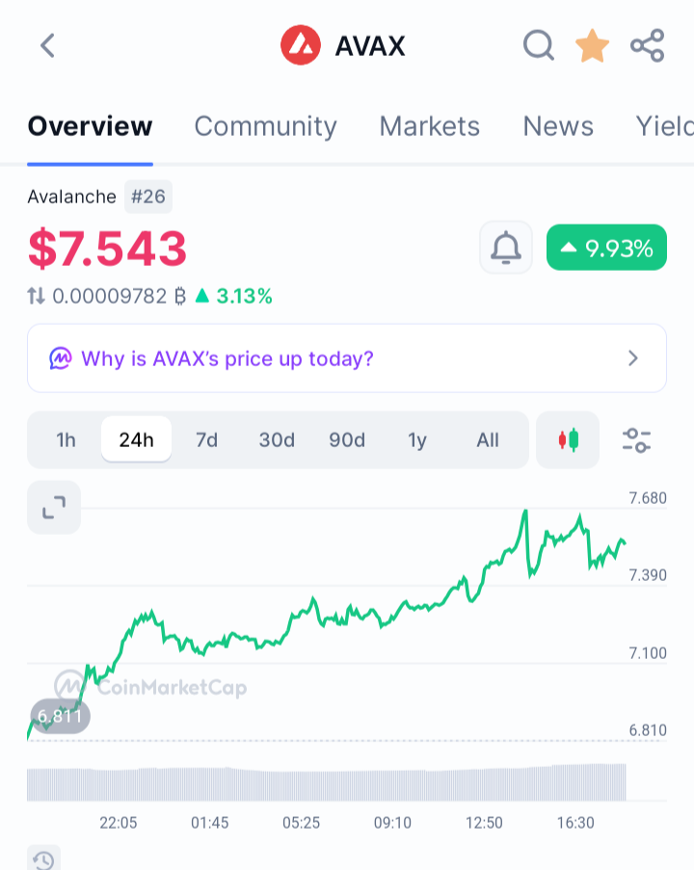Expand the chart to fullscreen
The height and width of the screenshot is (870, 694).
[x=54, y=507]
